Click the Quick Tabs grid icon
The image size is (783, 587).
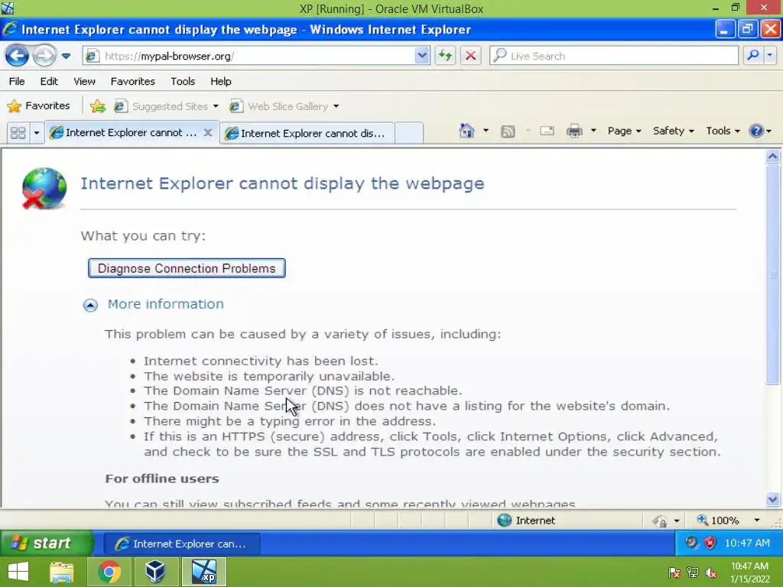18,133
